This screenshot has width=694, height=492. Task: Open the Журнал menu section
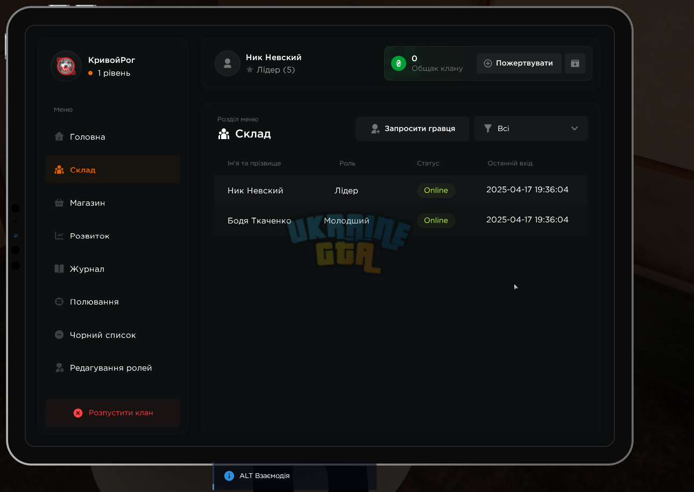(x=113, y=269)
